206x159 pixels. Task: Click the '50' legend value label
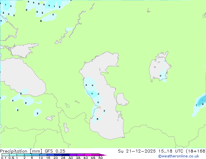click(x=100, y=158)
